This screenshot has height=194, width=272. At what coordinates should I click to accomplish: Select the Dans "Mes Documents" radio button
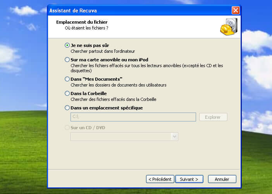point(67,79)
